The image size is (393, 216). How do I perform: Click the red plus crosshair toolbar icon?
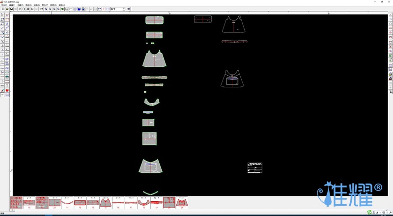104,9
